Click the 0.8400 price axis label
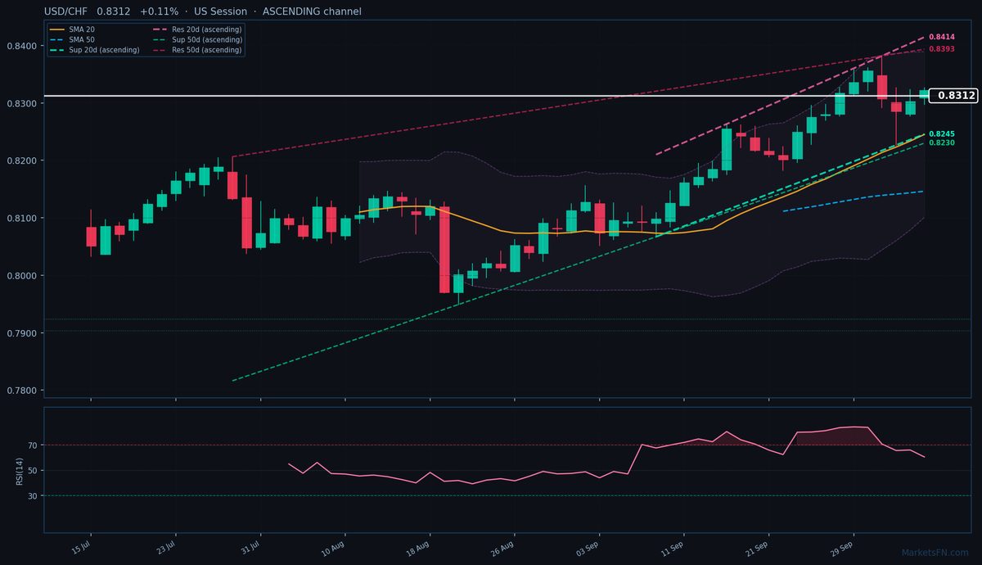The width and height of the screenshot is (982, 565). click(x=22, y=46)
